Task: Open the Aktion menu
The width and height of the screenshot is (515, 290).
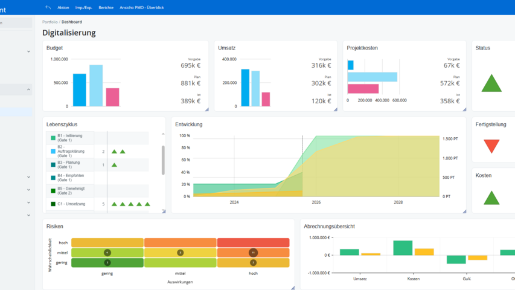Action: tap(63, 7)
